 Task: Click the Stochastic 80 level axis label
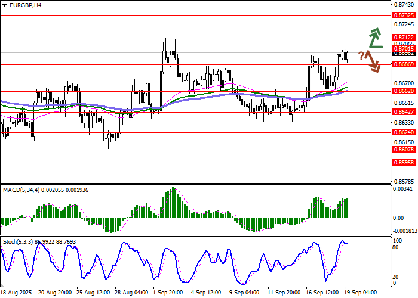(397, 247)
